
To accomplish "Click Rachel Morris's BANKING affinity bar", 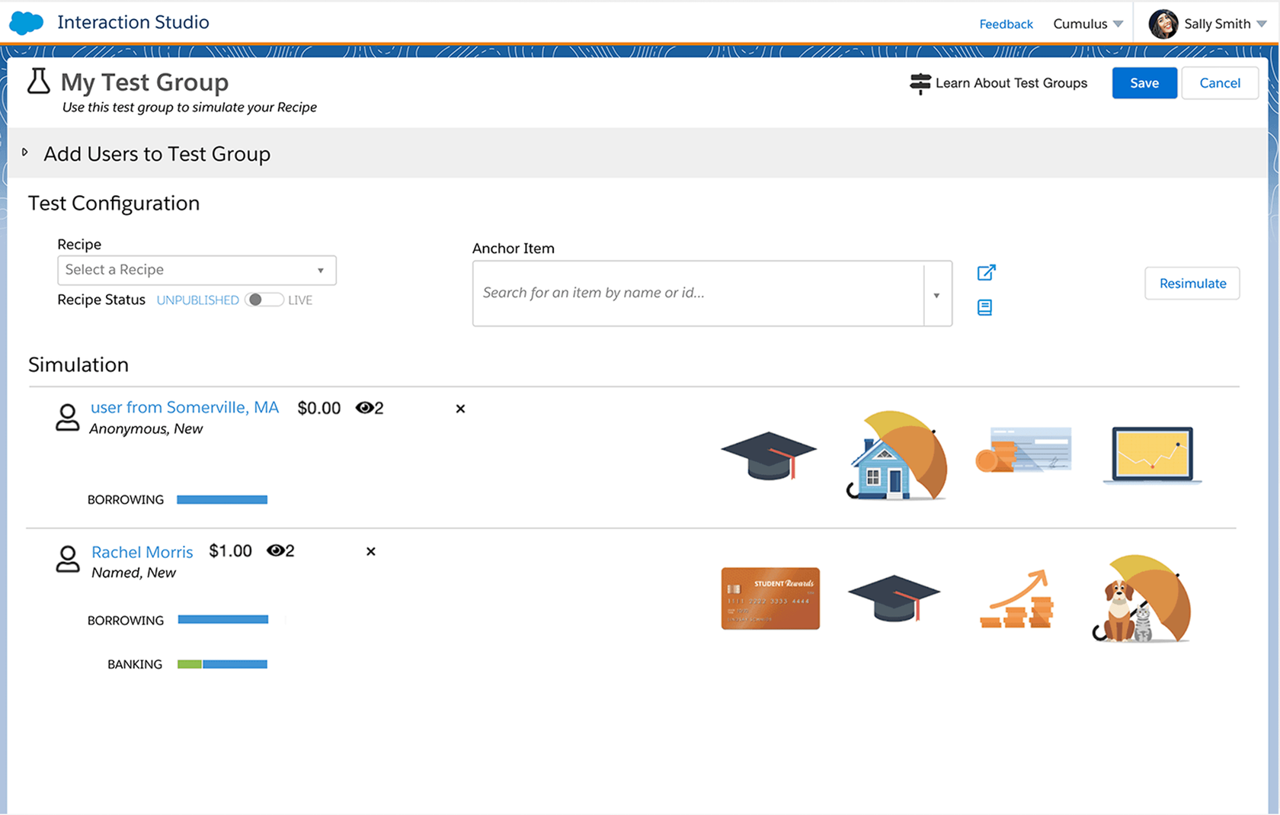I will 221,663.
